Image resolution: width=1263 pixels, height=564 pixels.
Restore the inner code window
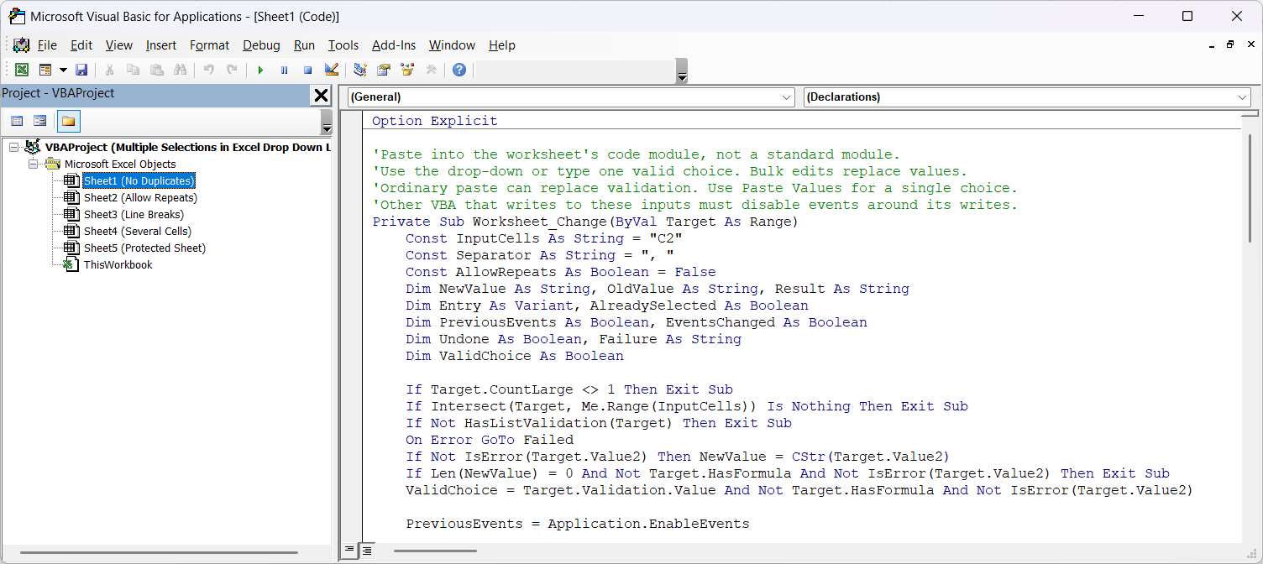click(1229, 44)
